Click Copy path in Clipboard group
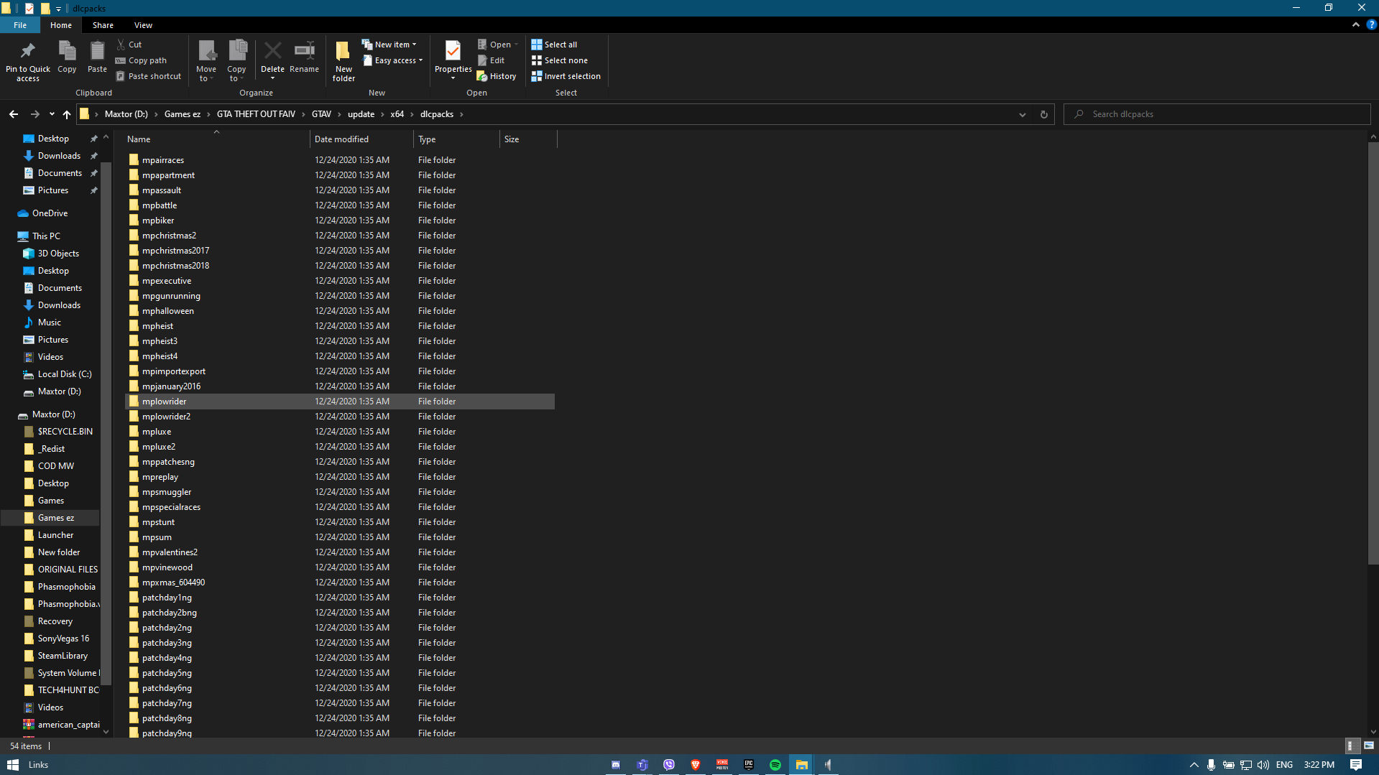Viewport: 1379px width, 775px height. (x=142, y=60)
